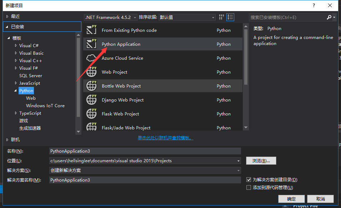The width and height of the screenshot is (341, 208).
Task: Click the search installed templates field
Action: pyautogui.click(x=287, y=18)
